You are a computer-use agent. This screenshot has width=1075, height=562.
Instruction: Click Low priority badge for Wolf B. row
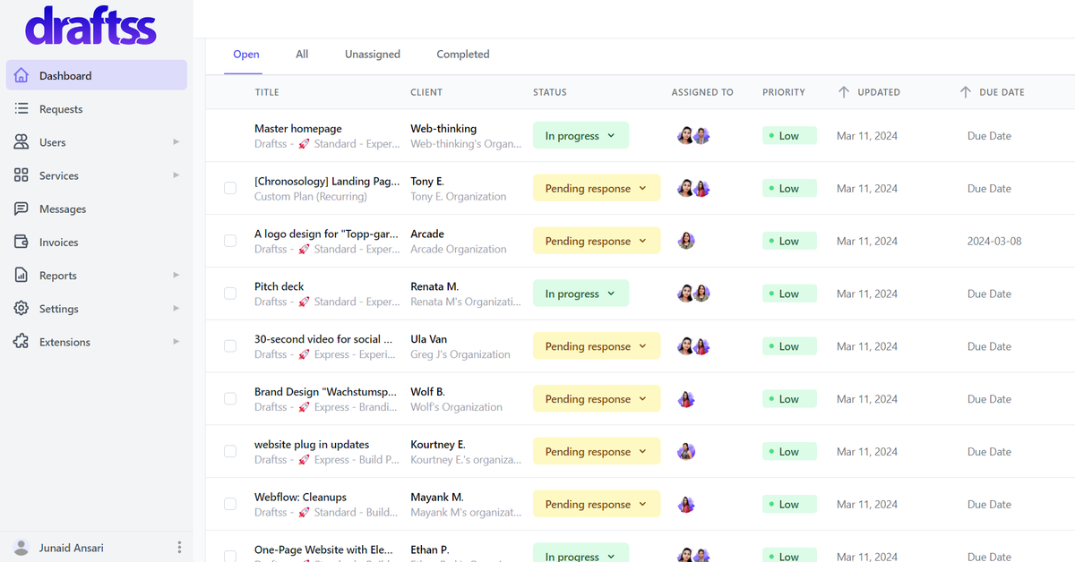coord(789,399)
